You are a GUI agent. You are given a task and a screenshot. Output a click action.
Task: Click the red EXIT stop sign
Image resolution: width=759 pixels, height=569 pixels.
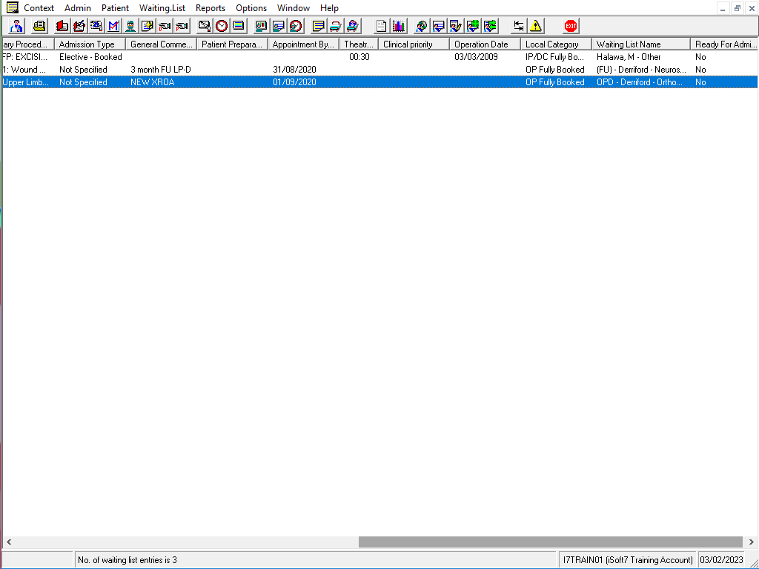[x=571, y=26]
